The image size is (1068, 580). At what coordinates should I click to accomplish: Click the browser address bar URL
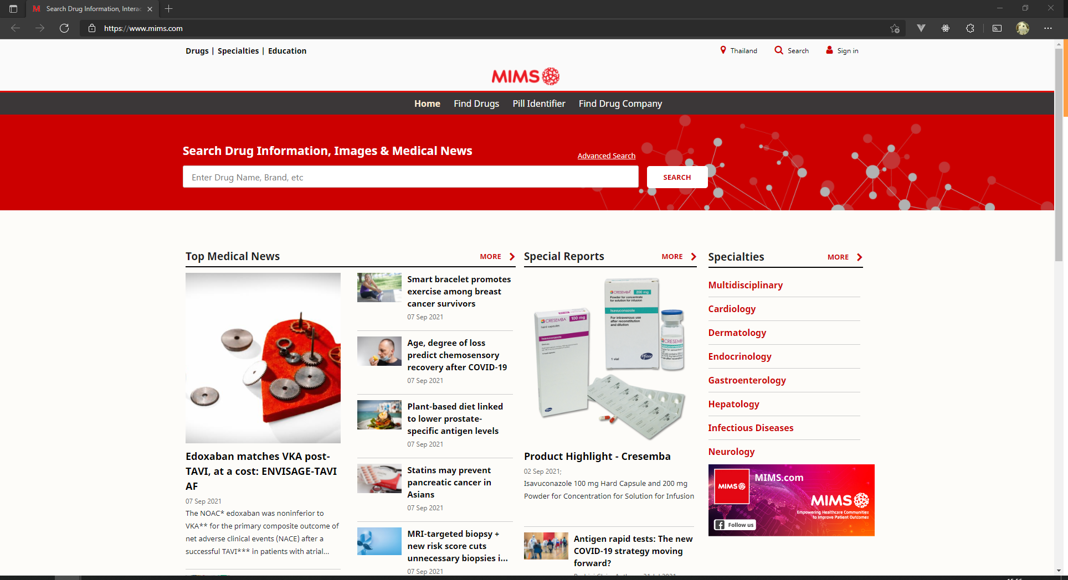(x=143, y=28)
